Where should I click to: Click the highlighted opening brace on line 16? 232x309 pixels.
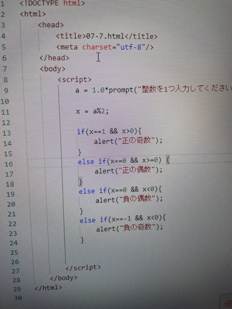pos(168,160)
